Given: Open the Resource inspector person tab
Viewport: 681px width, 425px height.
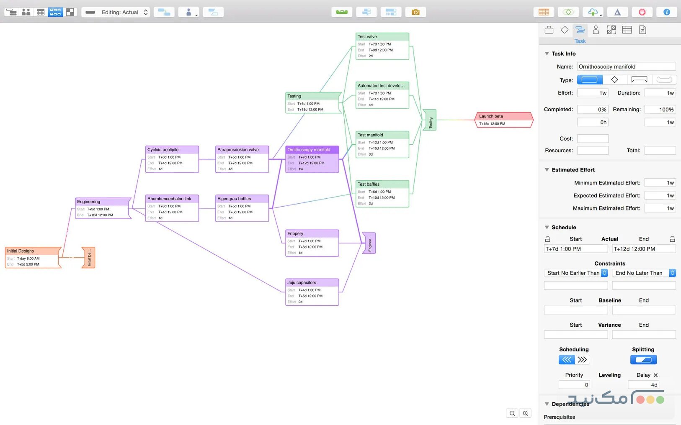Looking at the screenshot, I should point(596,30).
